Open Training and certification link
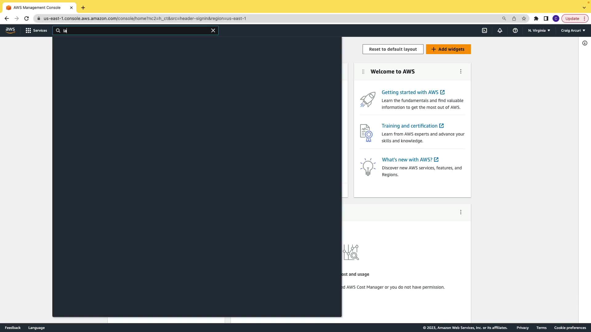 409,126
